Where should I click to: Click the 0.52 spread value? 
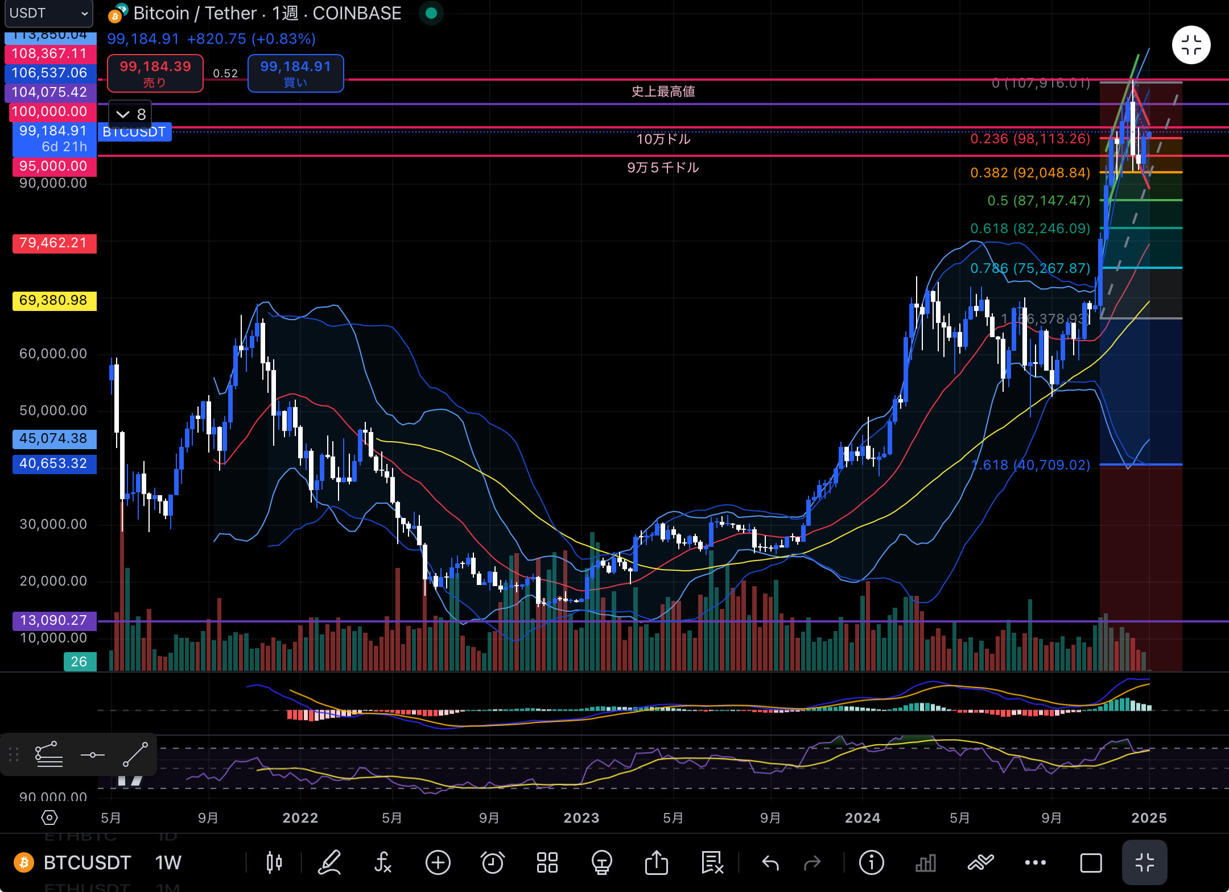(225, 73)
